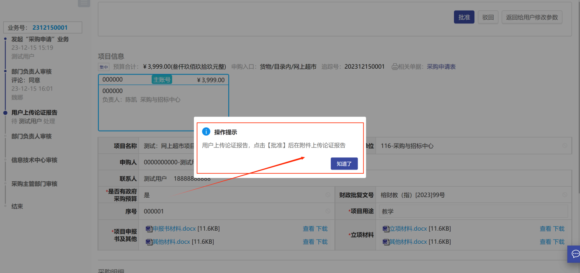Select 信息技术中心审核 step in timeline
Screen dimensions: 580x273
tap(34, 160)
